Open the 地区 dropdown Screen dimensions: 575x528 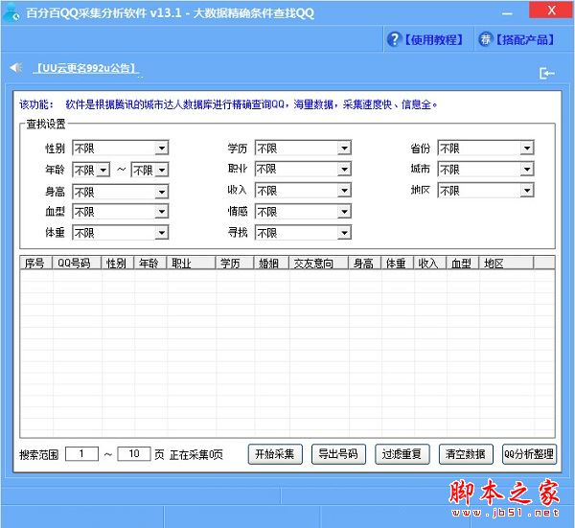coord(486,191)
